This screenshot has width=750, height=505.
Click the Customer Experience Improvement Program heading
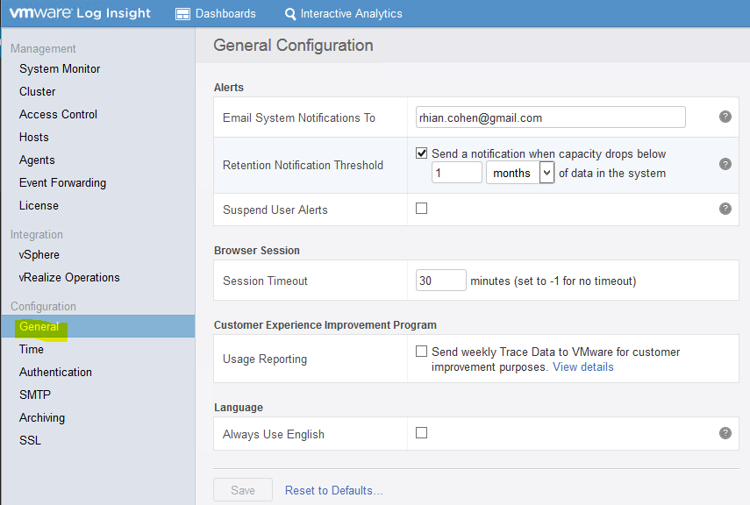325,325
